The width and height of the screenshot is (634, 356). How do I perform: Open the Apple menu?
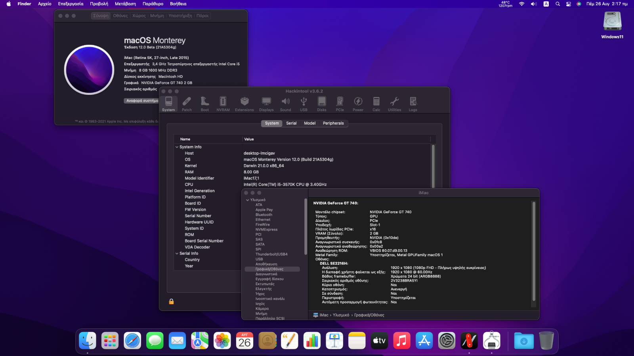(x=9, y=4)
